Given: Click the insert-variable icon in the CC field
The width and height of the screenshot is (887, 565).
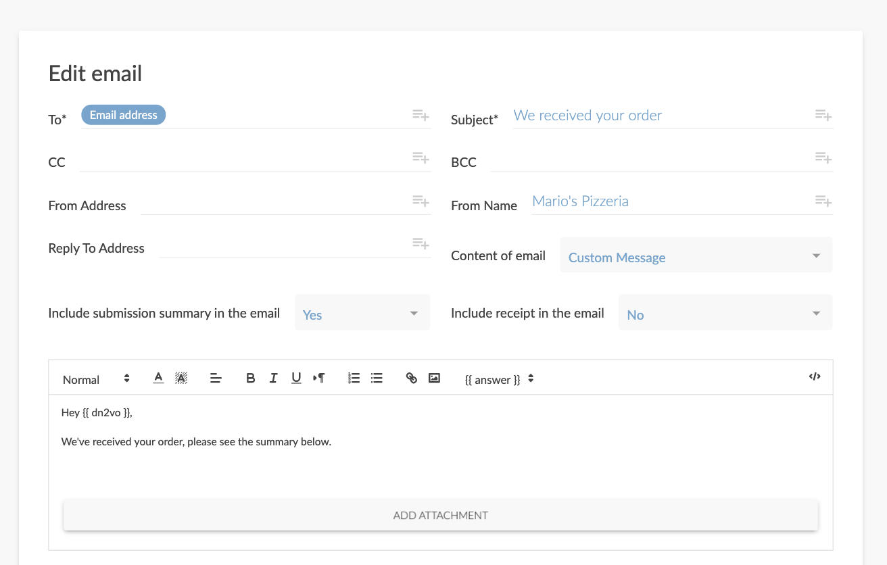Looking at the screenshot, I should (x=421, y=157).
